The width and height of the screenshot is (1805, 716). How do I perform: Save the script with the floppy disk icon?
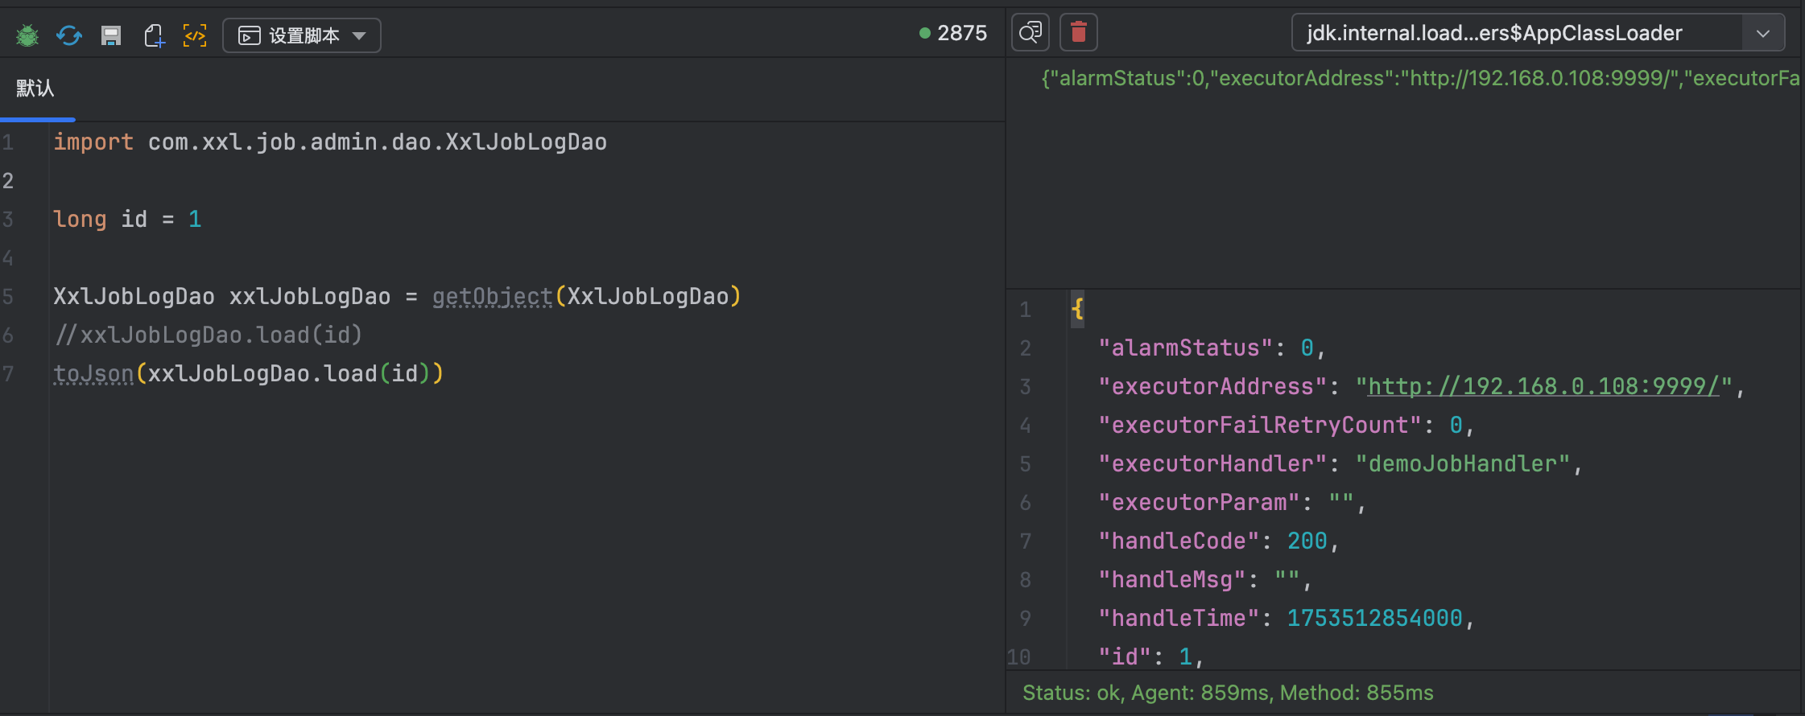111,35
